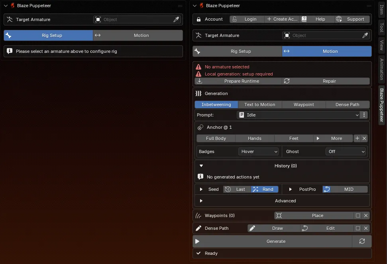Open the View sidebar tab
Image resolution: width=387 pixels, height=264 pixels.
[381, 45]
